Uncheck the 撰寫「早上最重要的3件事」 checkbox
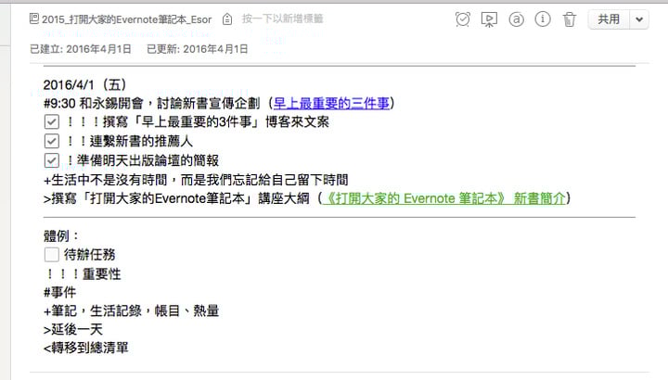The height and width of the screenshot is (380, 668). point(52,122)
